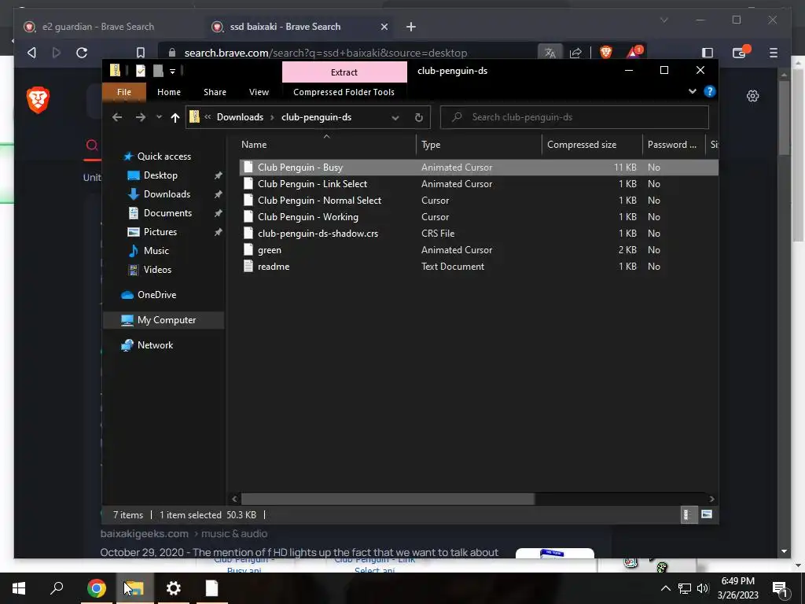Viewport: 805px width, 604px height.
Task: Navigate back in File Explorer
Action: tap(117, 118)
